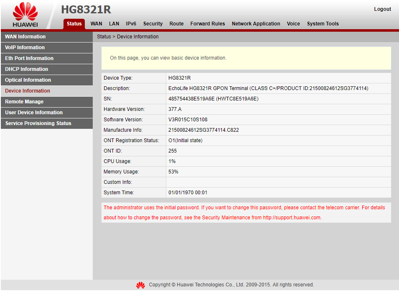
Task: Select Device Information sidebar entry
Action: [47, 91]
